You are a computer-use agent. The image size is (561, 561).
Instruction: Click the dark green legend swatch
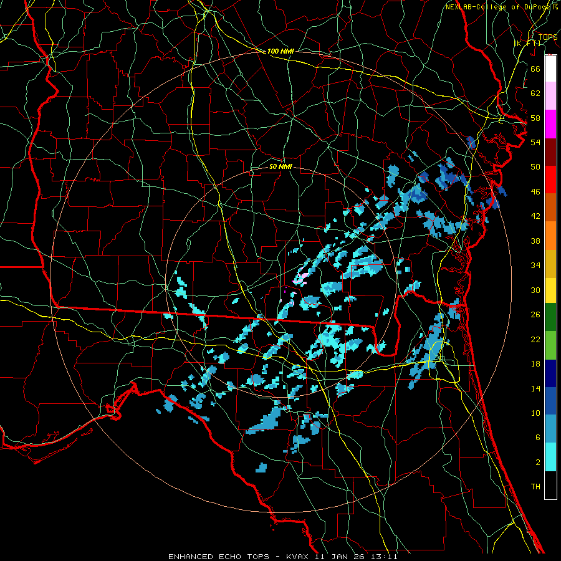pyautogui.click(x=550, y=317)
